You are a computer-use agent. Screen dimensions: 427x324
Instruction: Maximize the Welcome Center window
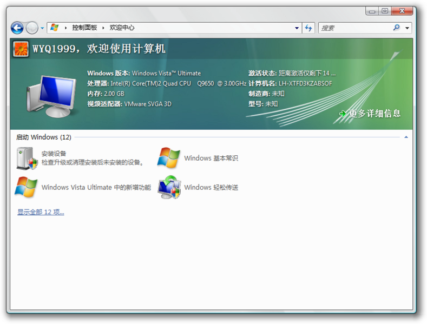(385, 11)
